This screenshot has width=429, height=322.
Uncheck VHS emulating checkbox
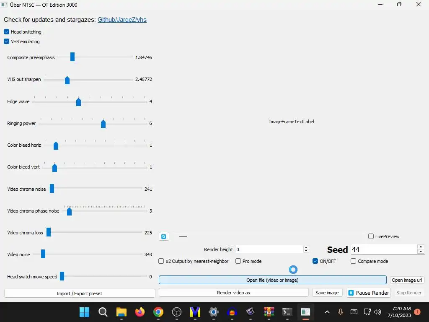coord(7,42)
